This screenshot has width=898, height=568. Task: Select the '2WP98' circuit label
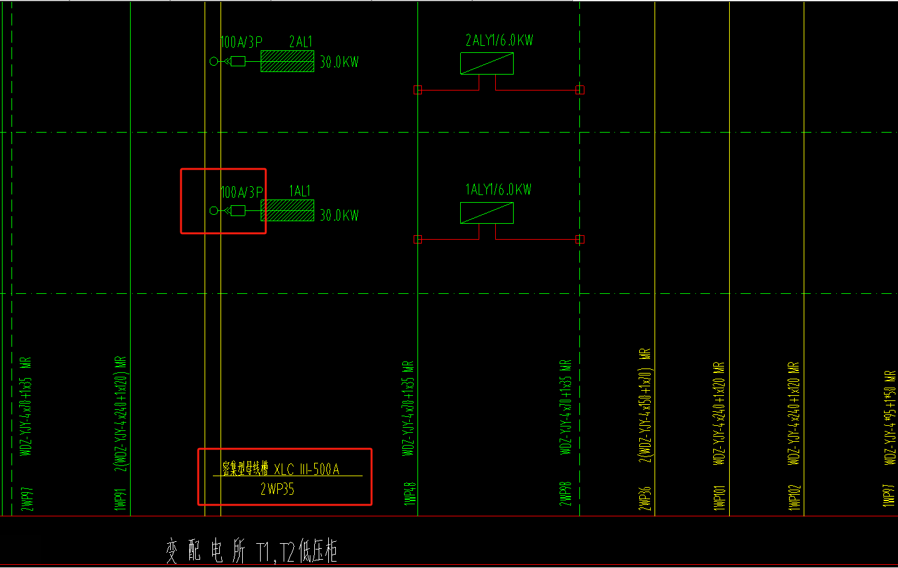point(565,493)
